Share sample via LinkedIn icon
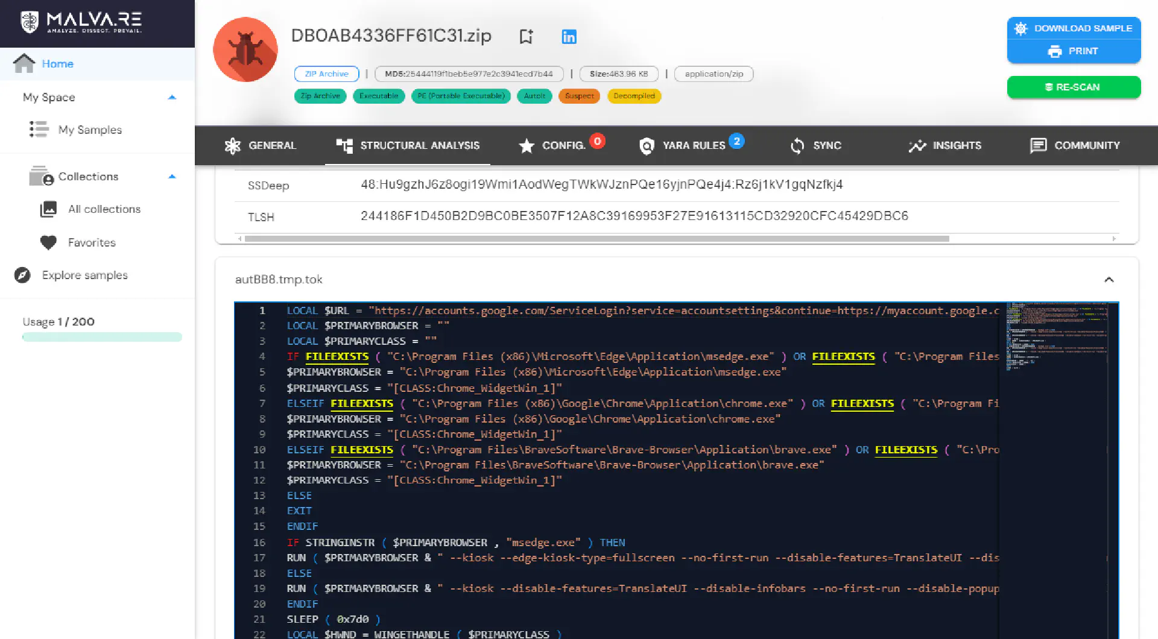 click(x=569, y=37)
